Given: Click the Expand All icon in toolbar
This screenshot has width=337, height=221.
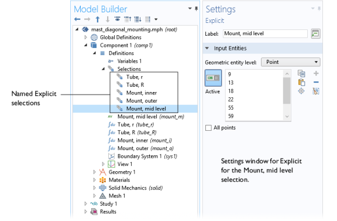Looking at the screenshot, I should (137, 19).
